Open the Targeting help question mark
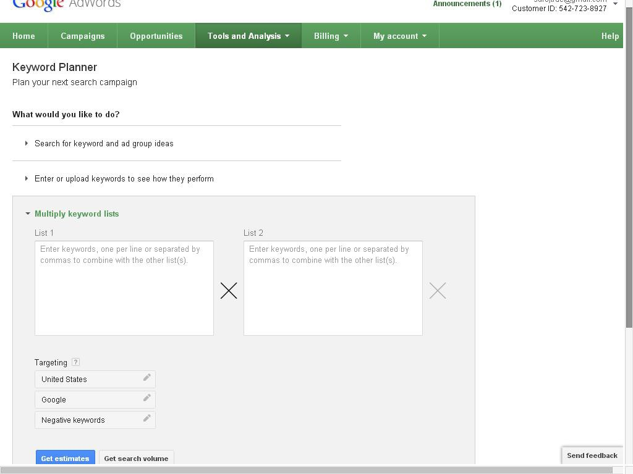This screenshot has width=633, height=474. pos(75,362)
